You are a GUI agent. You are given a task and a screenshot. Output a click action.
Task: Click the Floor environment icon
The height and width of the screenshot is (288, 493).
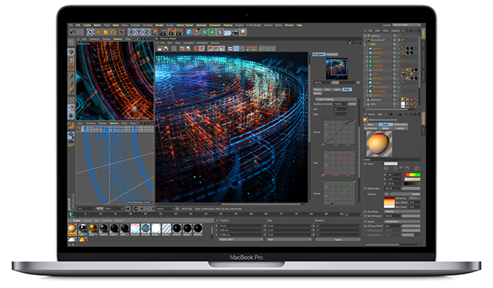point(228,32)
